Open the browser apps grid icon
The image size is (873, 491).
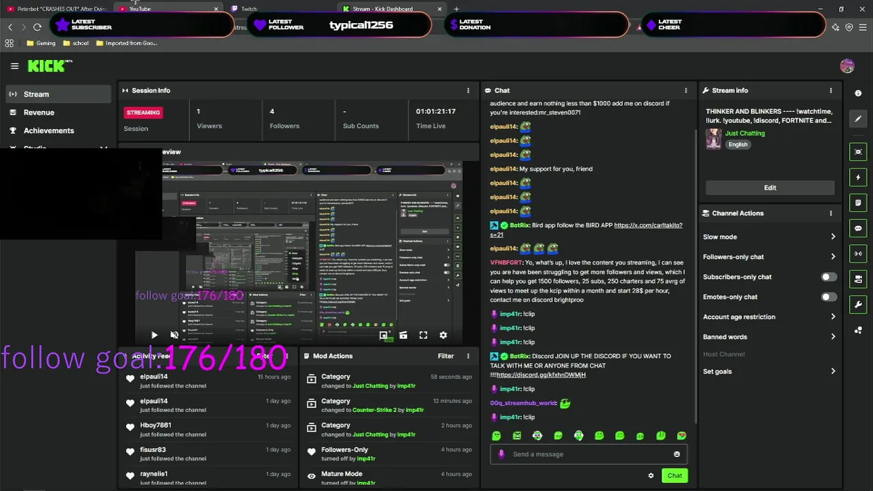[10, 43]
